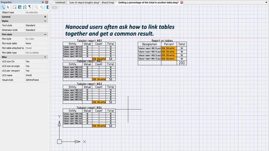Click the grand total 200 cell
Image resolution: width=269 pixels, height=151 pixels.
pyautogui.click(x=182, y=63)
